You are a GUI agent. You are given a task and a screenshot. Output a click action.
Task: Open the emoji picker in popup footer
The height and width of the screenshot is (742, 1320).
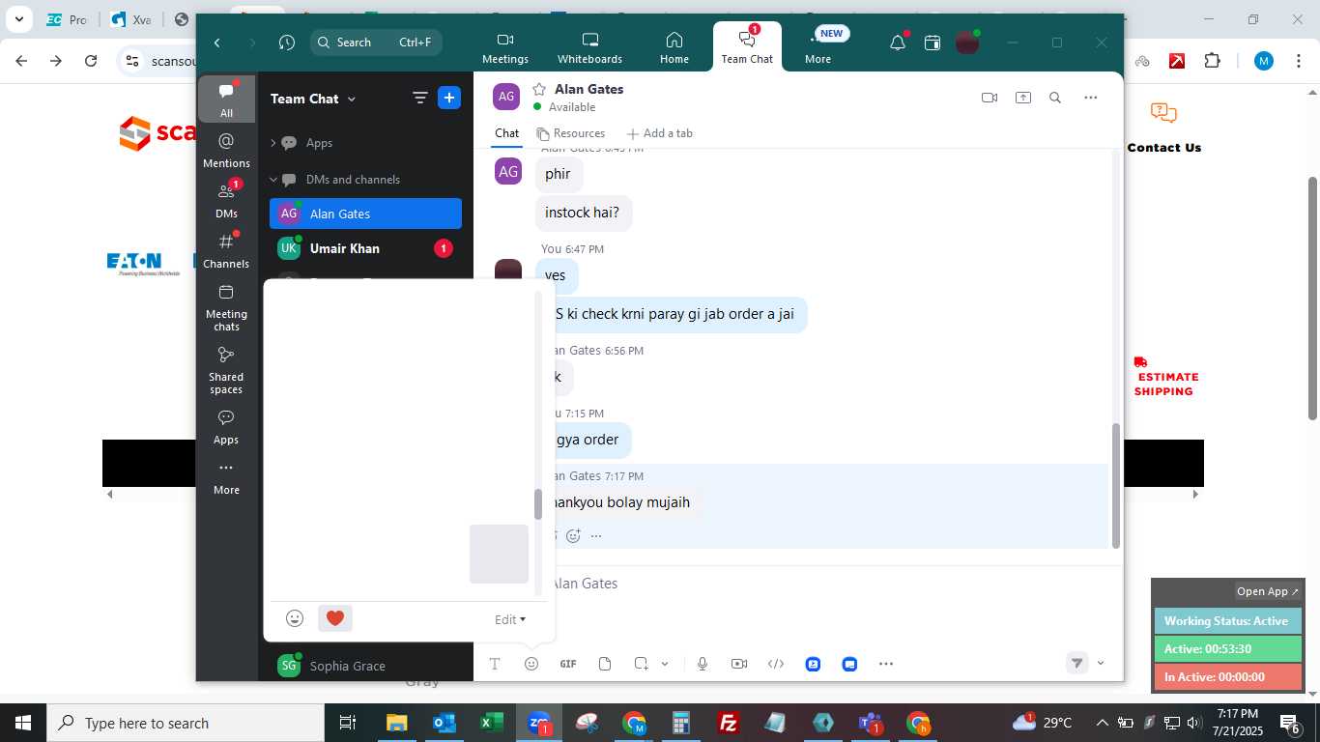point(295,618)
